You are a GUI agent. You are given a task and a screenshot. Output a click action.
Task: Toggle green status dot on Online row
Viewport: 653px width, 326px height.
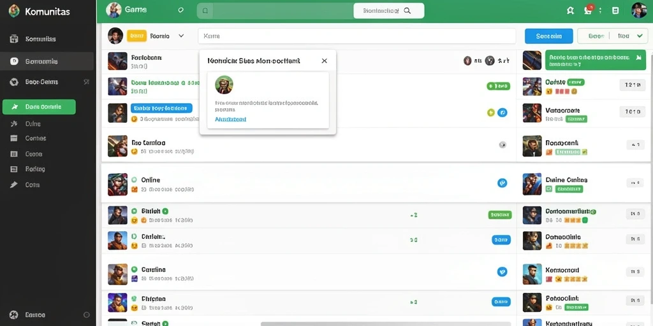pos(134,180)
